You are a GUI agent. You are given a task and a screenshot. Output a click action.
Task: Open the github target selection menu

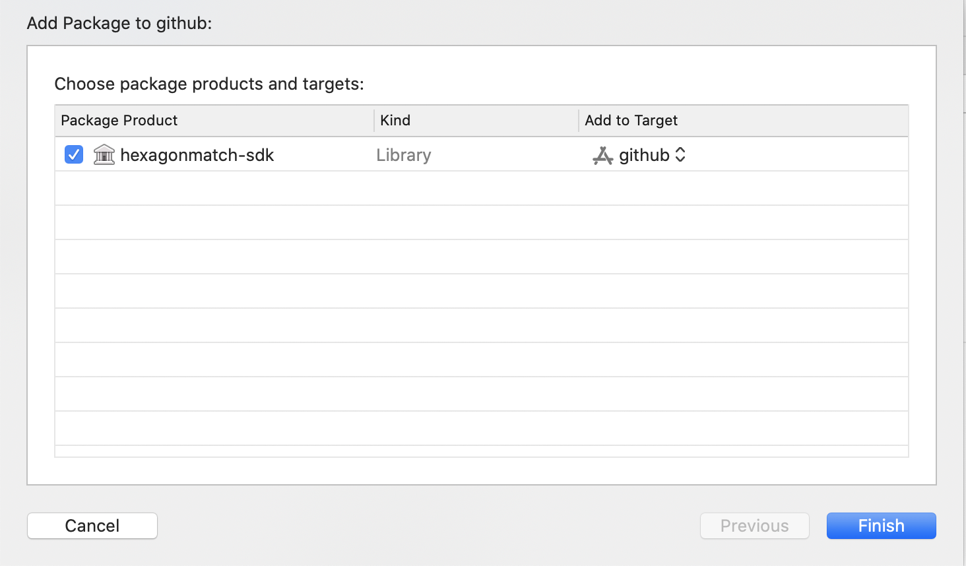coord(644,155)
